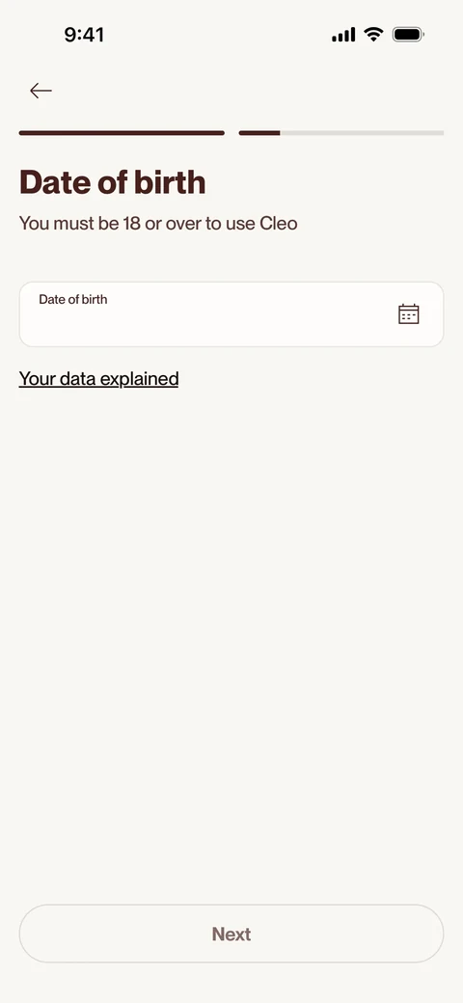Screen dimensions: 463x1003
Task: Click 'You must be 18 or over' subtitle
Action: pos(158,223)
